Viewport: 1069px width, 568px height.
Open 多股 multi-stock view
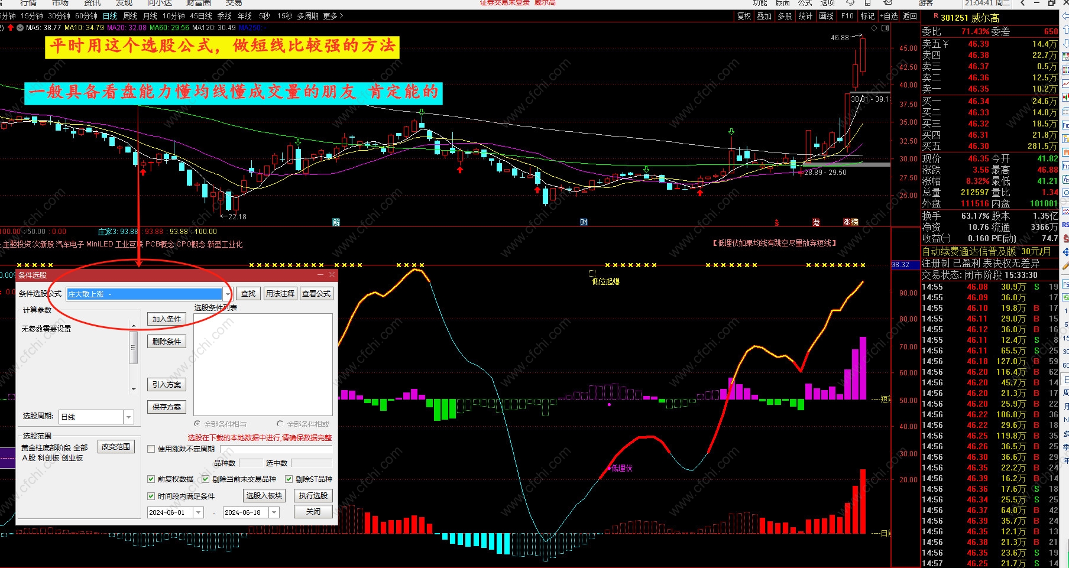[x=785, y=16]
